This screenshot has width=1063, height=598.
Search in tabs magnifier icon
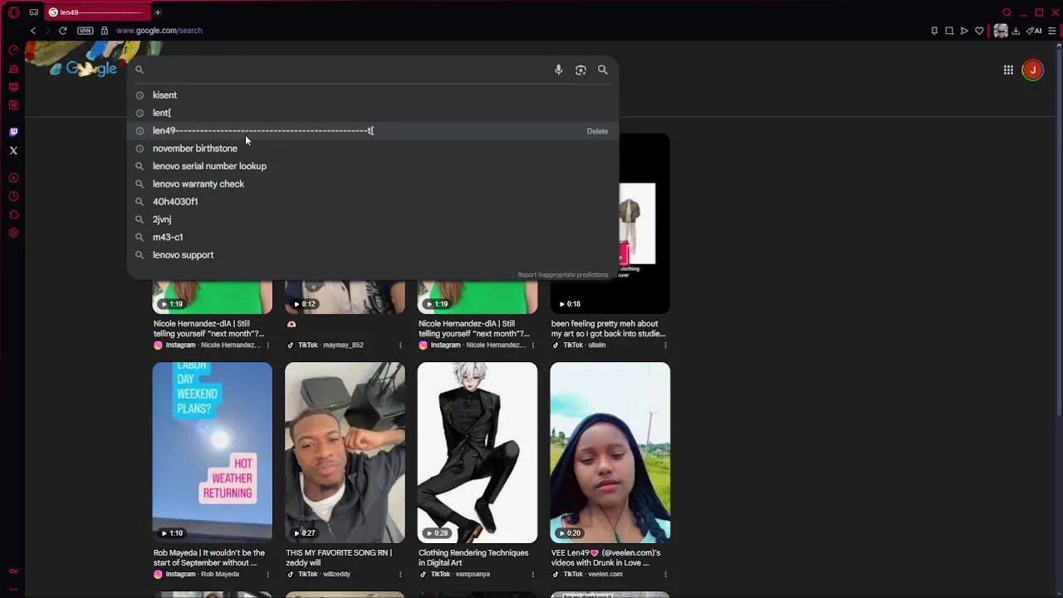pos(1007,12)
